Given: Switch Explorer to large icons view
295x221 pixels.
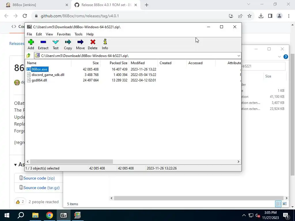Looking at the screenshot, I should (285, 204).
